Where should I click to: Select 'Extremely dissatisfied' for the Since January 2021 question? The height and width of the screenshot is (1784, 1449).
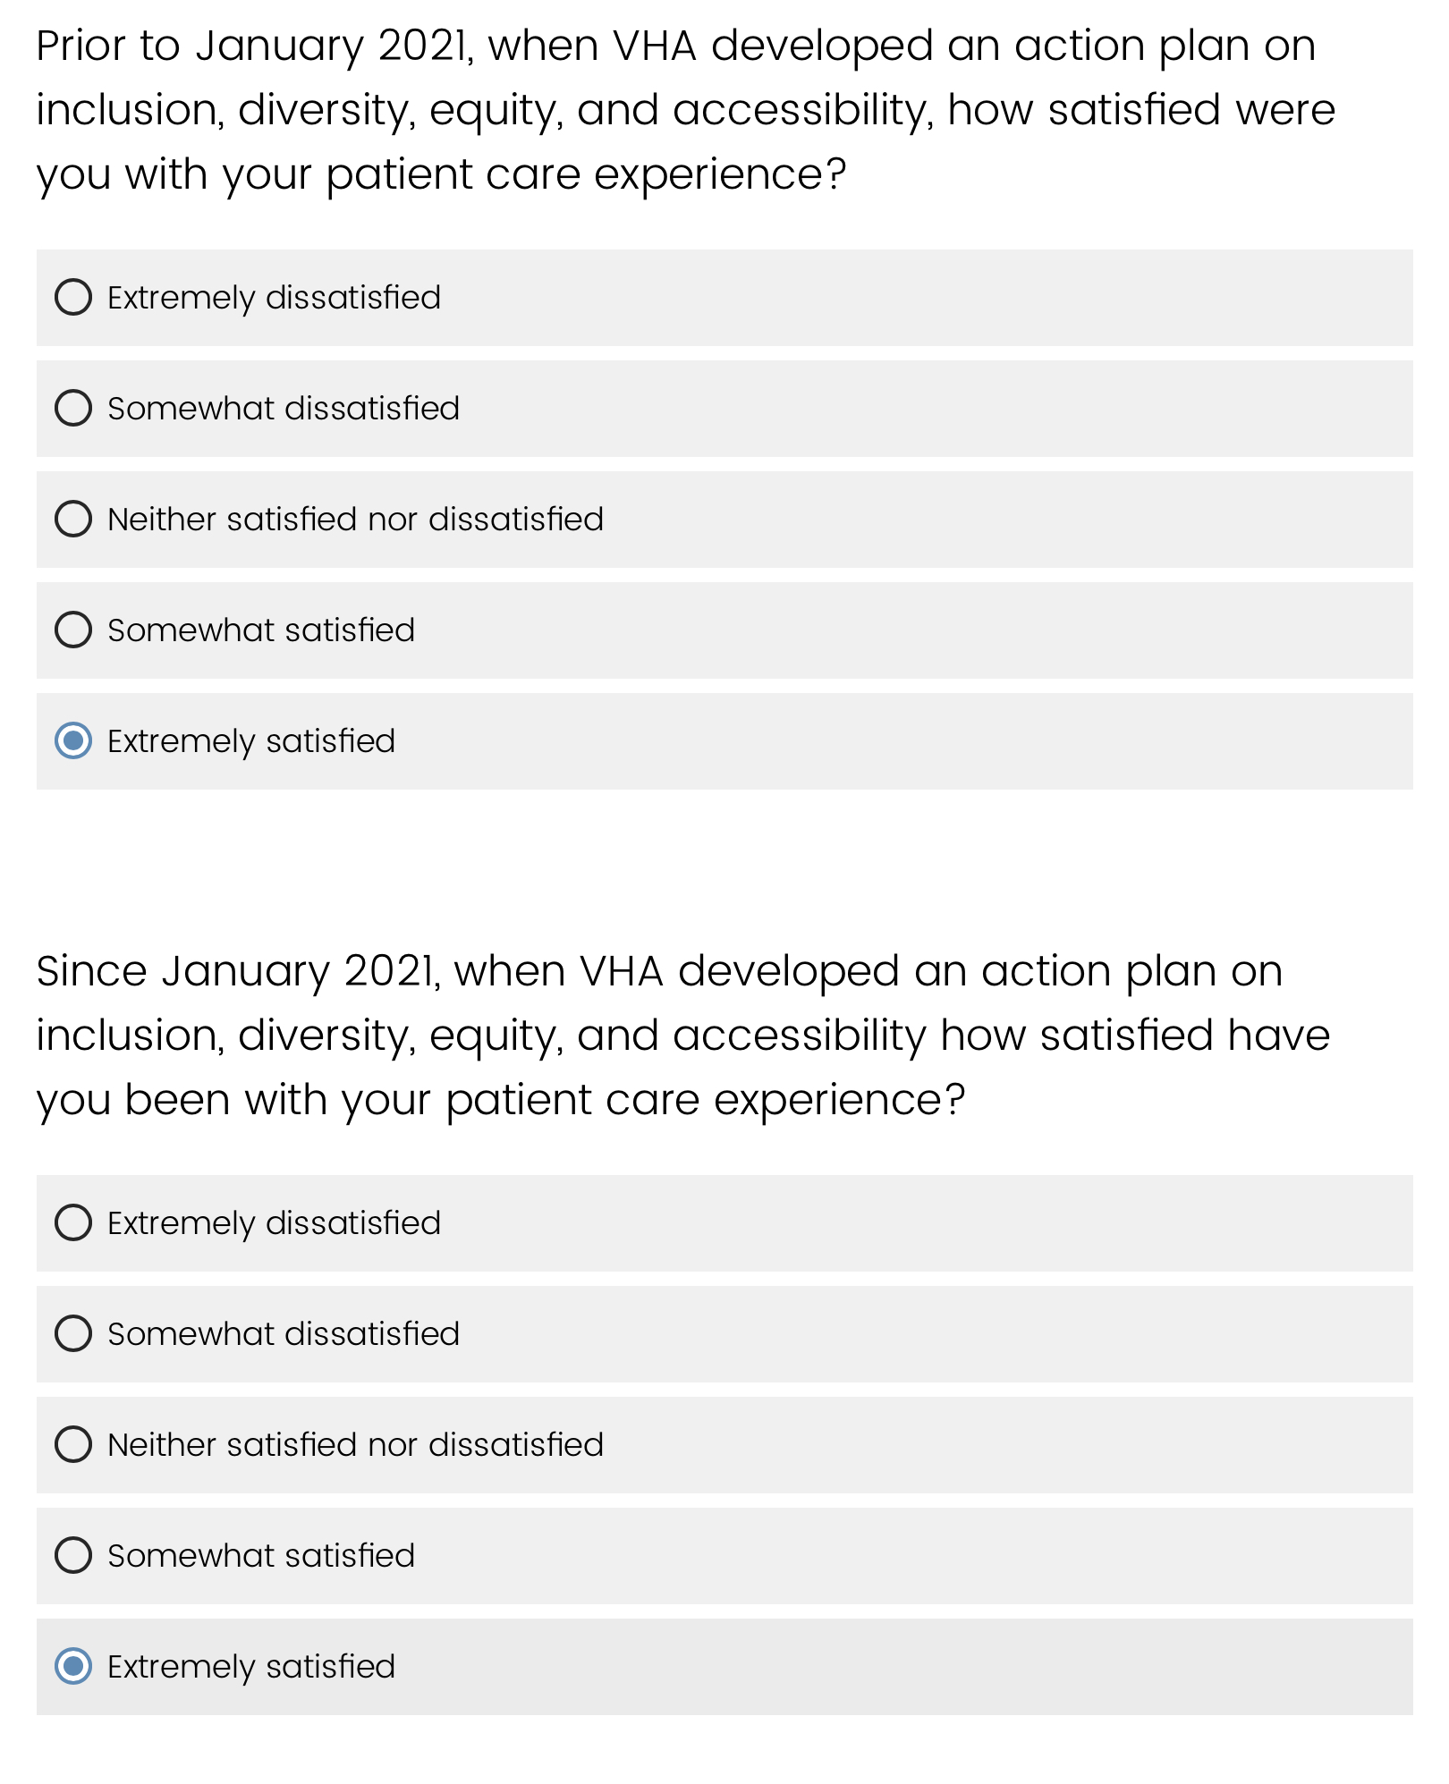click(73, 1223)
